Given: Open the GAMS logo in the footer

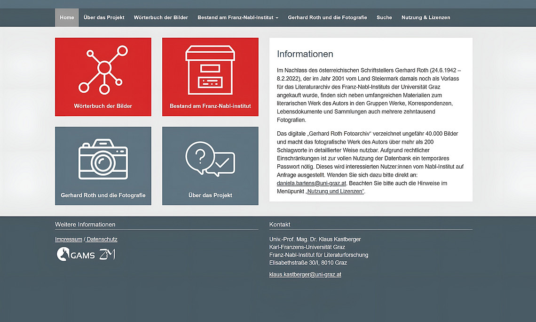Looking at the screenshot, I should point(76,254).
